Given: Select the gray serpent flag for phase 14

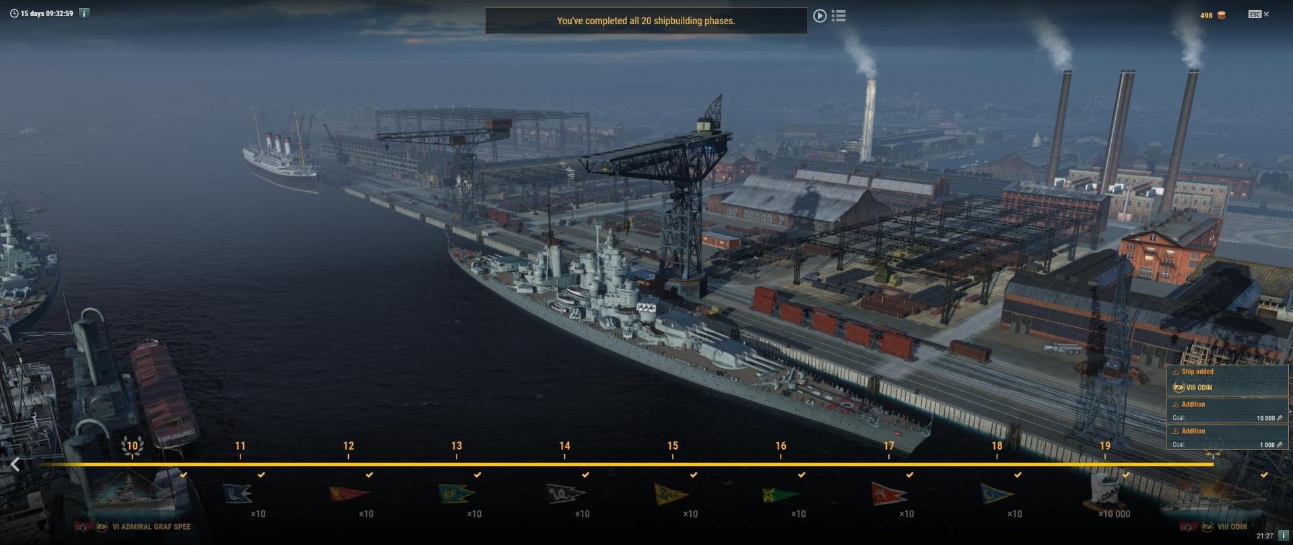Looking at the screenshot, I should click(x=564, y=494).
